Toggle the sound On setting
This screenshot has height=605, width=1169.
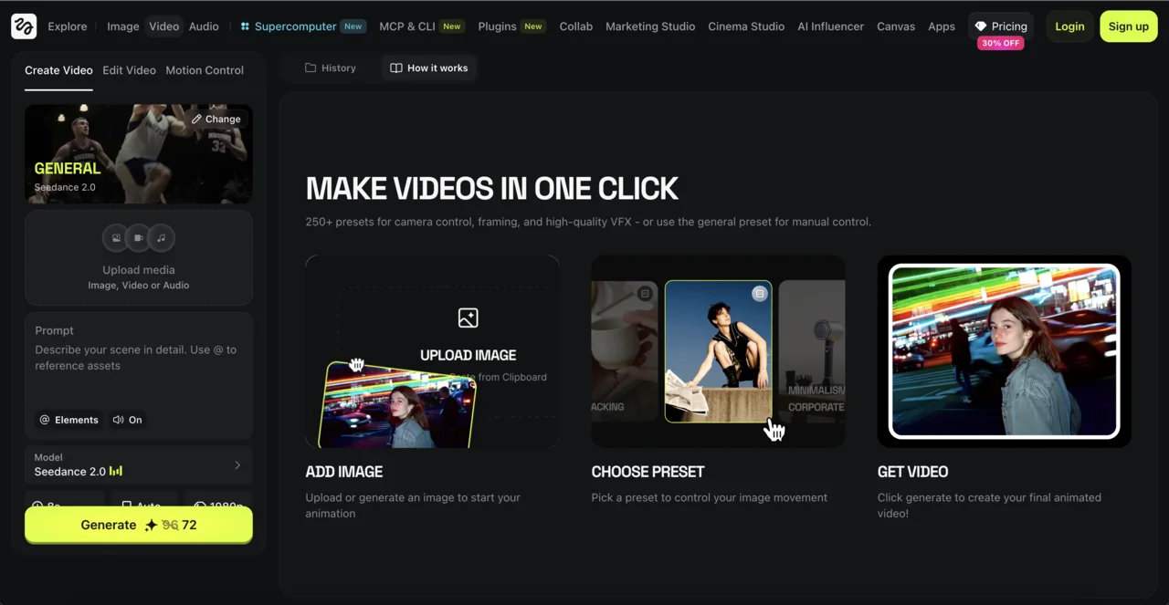[x=127, y=420]
